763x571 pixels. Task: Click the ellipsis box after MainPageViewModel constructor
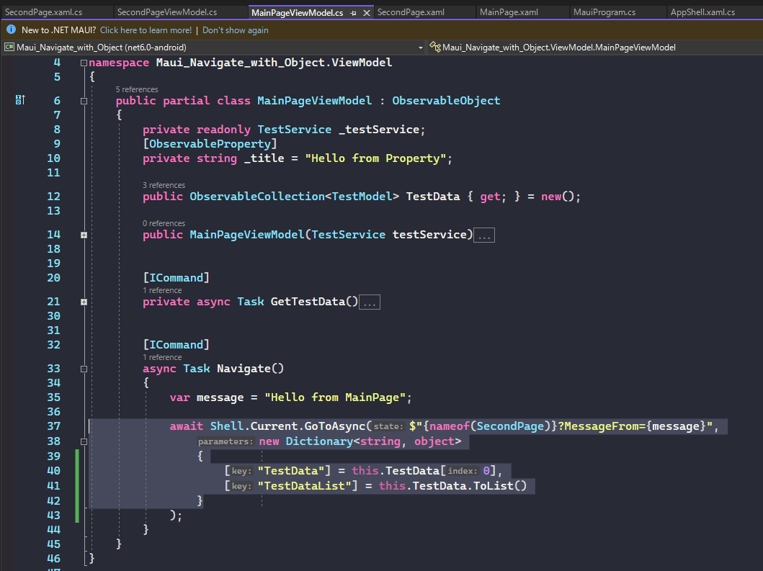click(x=484, y=235)
